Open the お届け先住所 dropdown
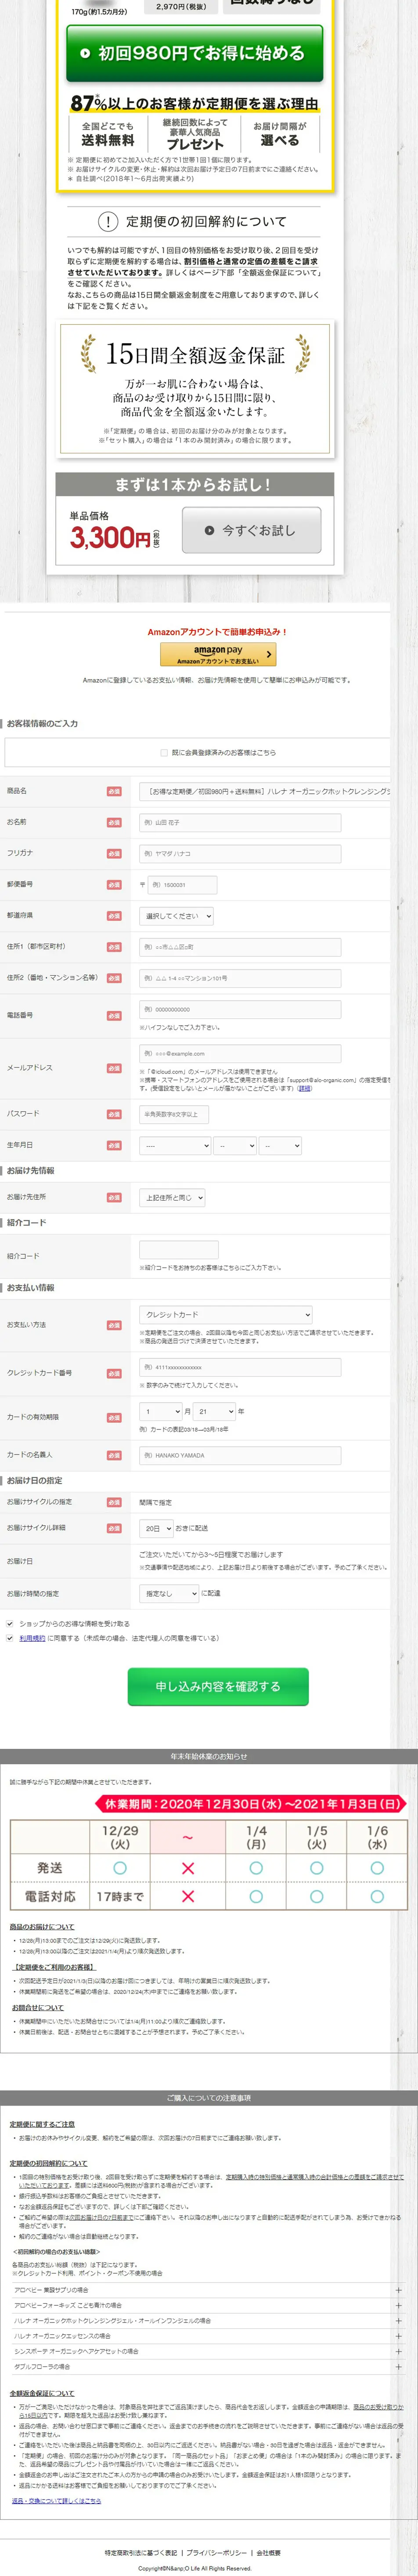The height and width of the screenshot is (2576, 418). (172, 1197)
